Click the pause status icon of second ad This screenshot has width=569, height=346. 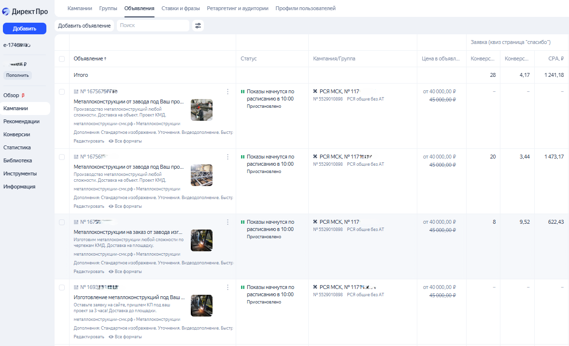(x=242, y=157)
